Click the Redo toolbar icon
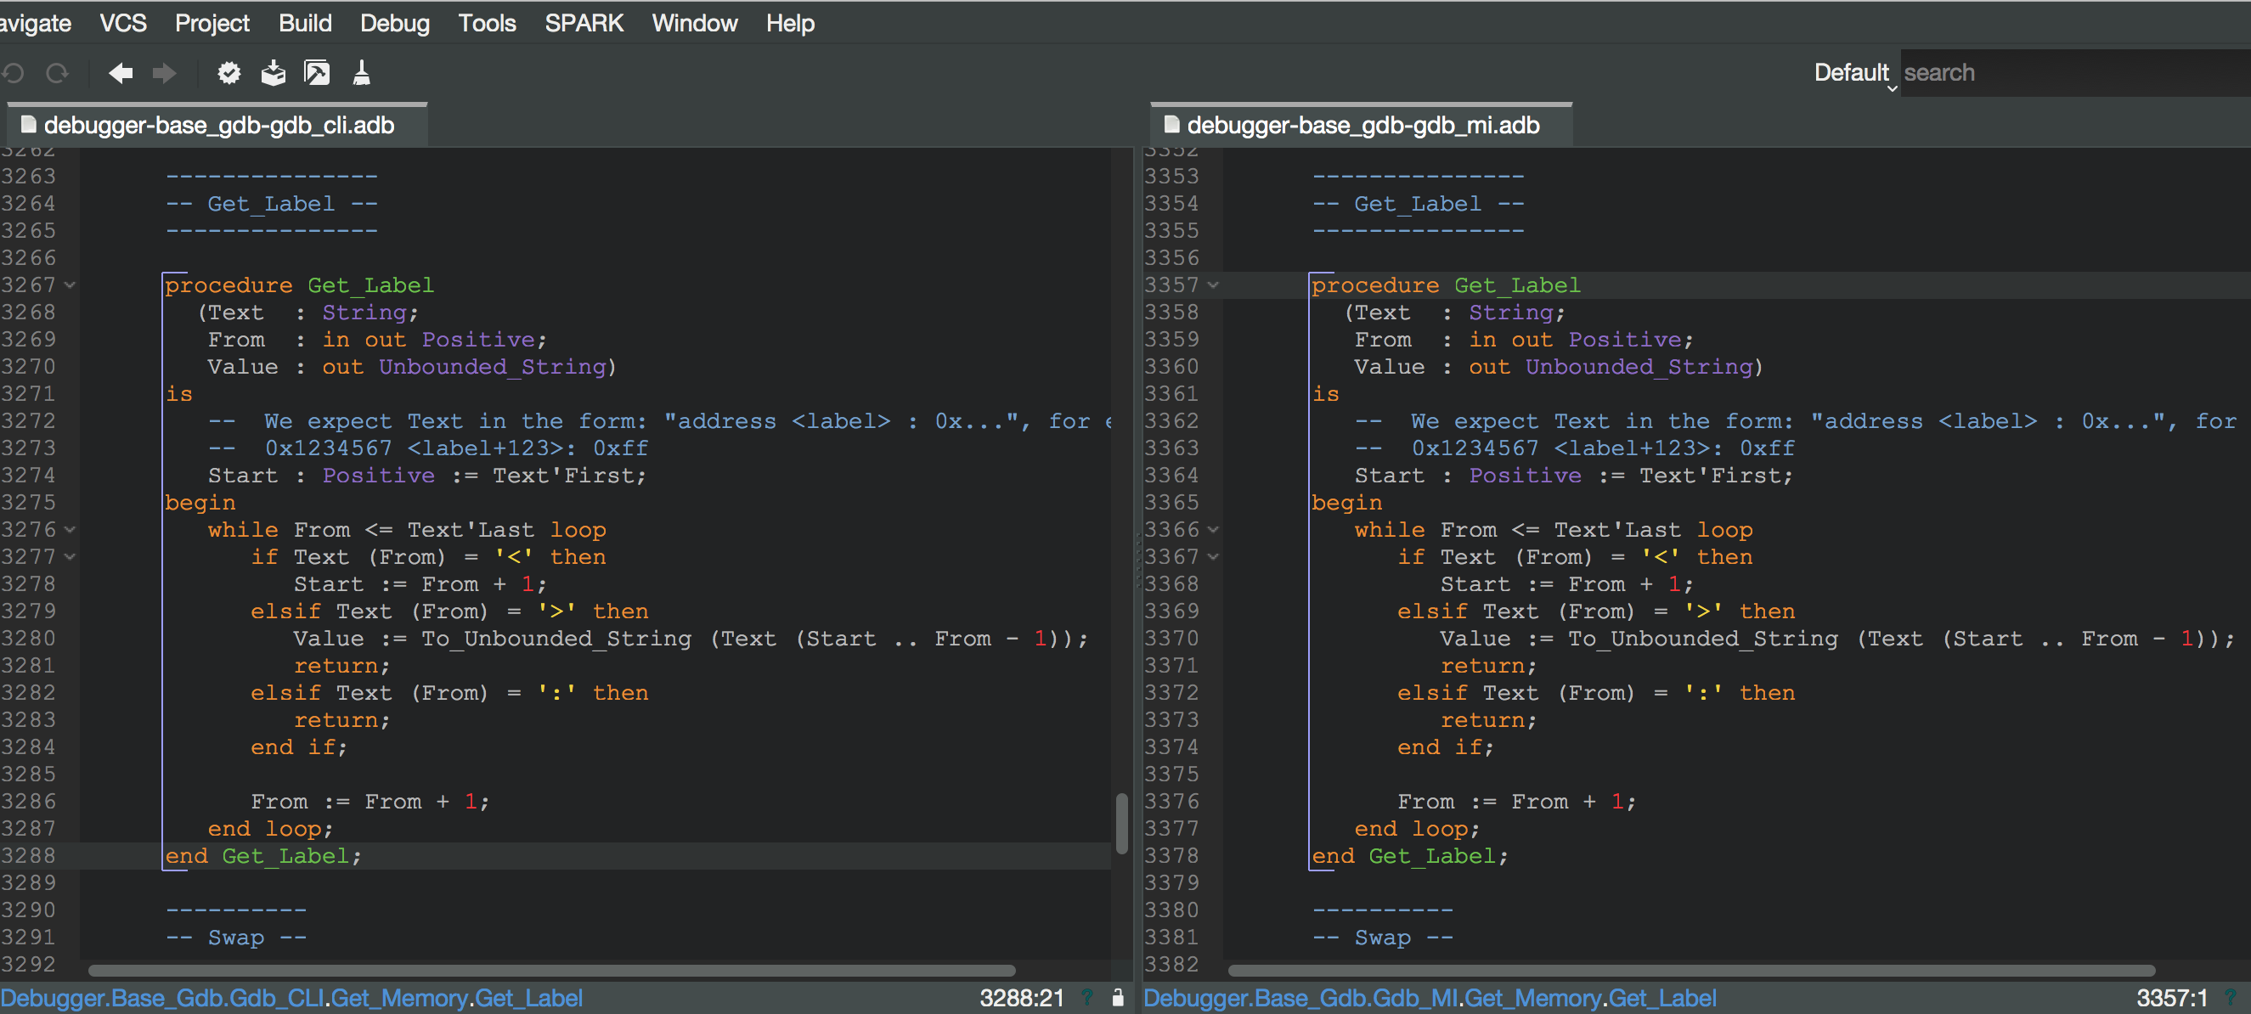The width and height of the screenshot is (2251, 1014). coord(58,73)
